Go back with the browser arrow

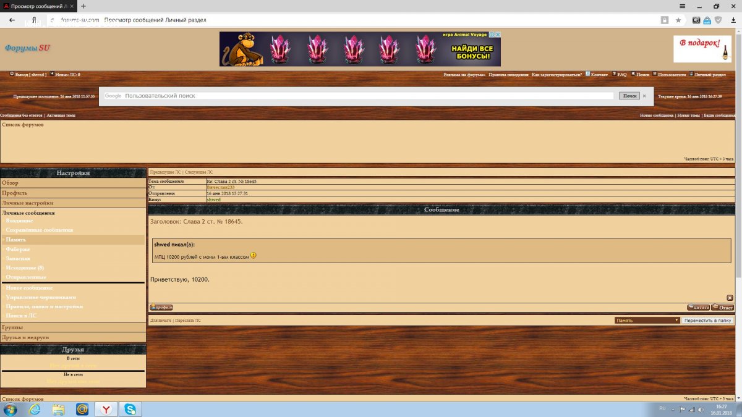click(12, 20)
